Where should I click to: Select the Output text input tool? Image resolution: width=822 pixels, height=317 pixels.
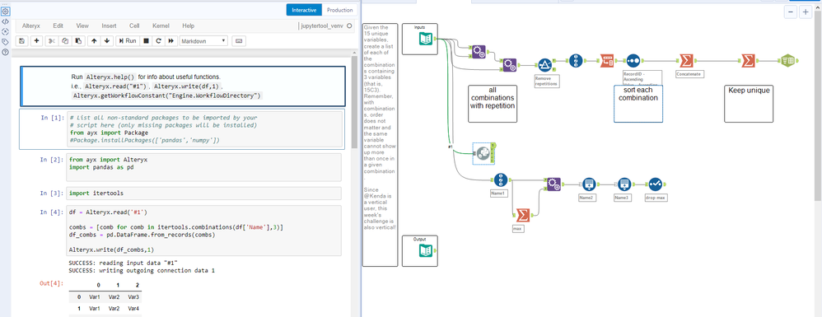(x=425, y=250)
